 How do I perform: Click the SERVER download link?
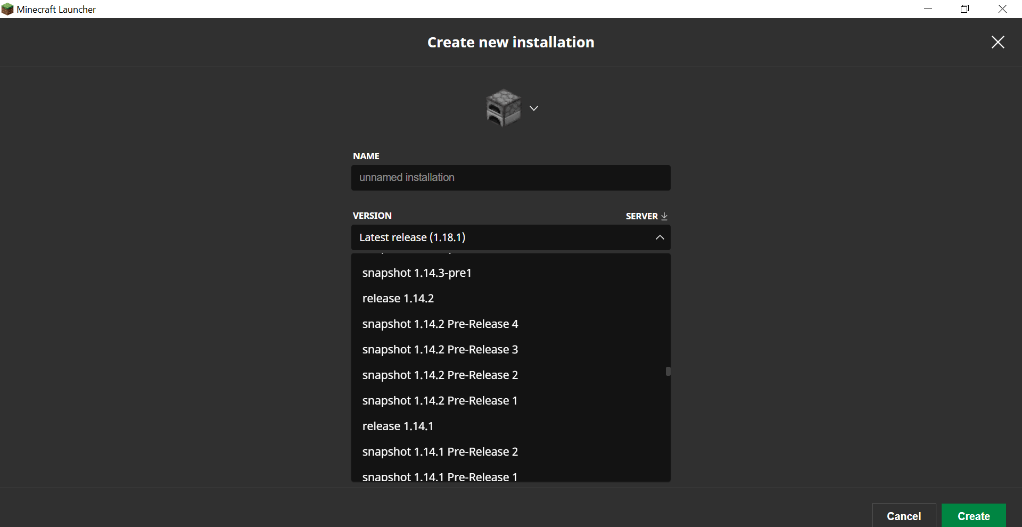coord(646,216)
